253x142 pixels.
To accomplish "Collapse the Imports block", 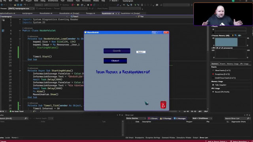I will coord(20,19).
